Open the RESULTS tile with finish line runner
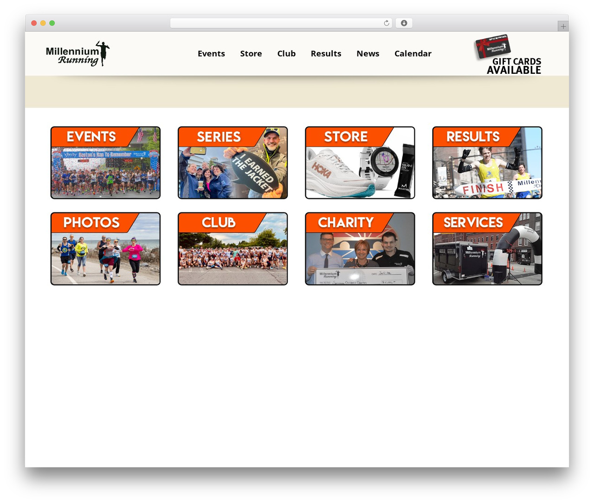This screenshot has height=503, width=594. pyautogui.click(x=487, y=163)
